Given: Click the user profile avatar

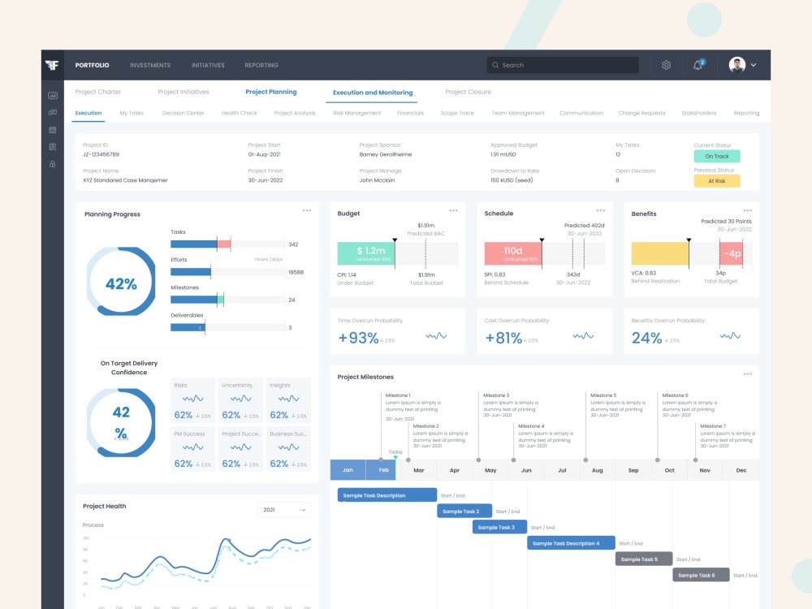Looking at the screenshot, I should click(x=737, y=65).
